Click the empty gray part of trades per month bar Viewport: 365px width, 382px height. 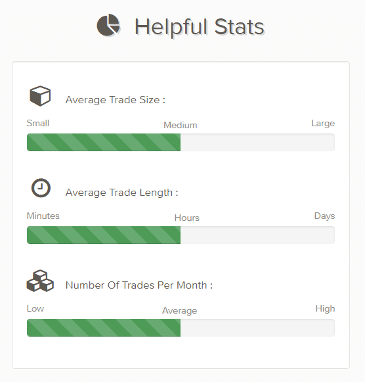[x=257, y=327]
